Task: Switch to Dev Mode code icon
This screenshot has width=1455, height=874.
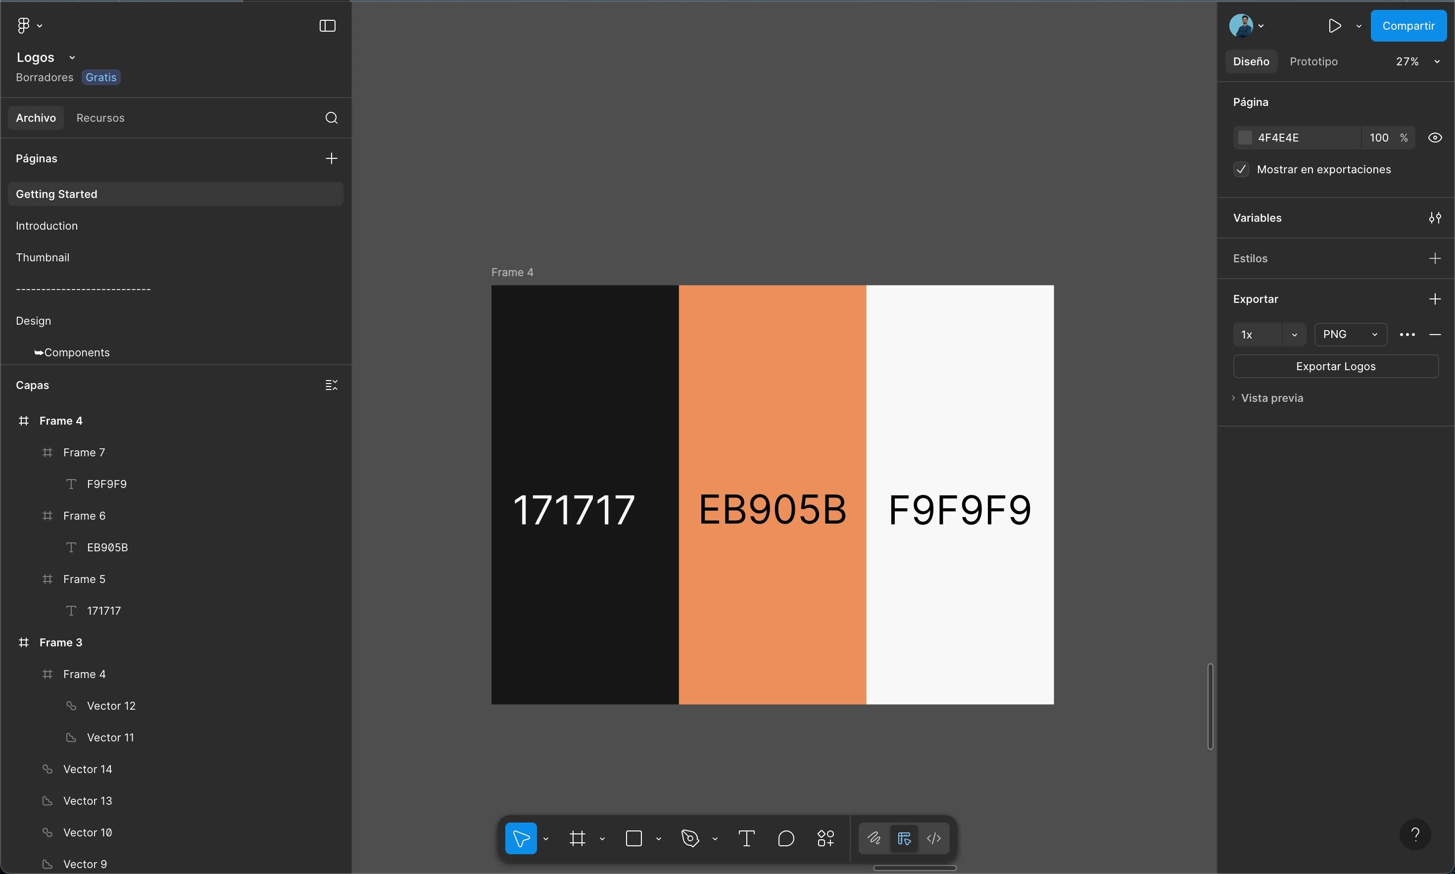Action: (x=933, y=838)
